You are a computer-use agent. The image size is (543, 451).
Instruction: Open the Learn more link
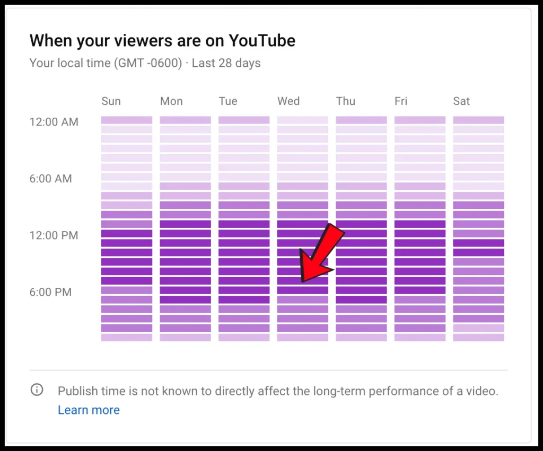[x=89, y=410]
